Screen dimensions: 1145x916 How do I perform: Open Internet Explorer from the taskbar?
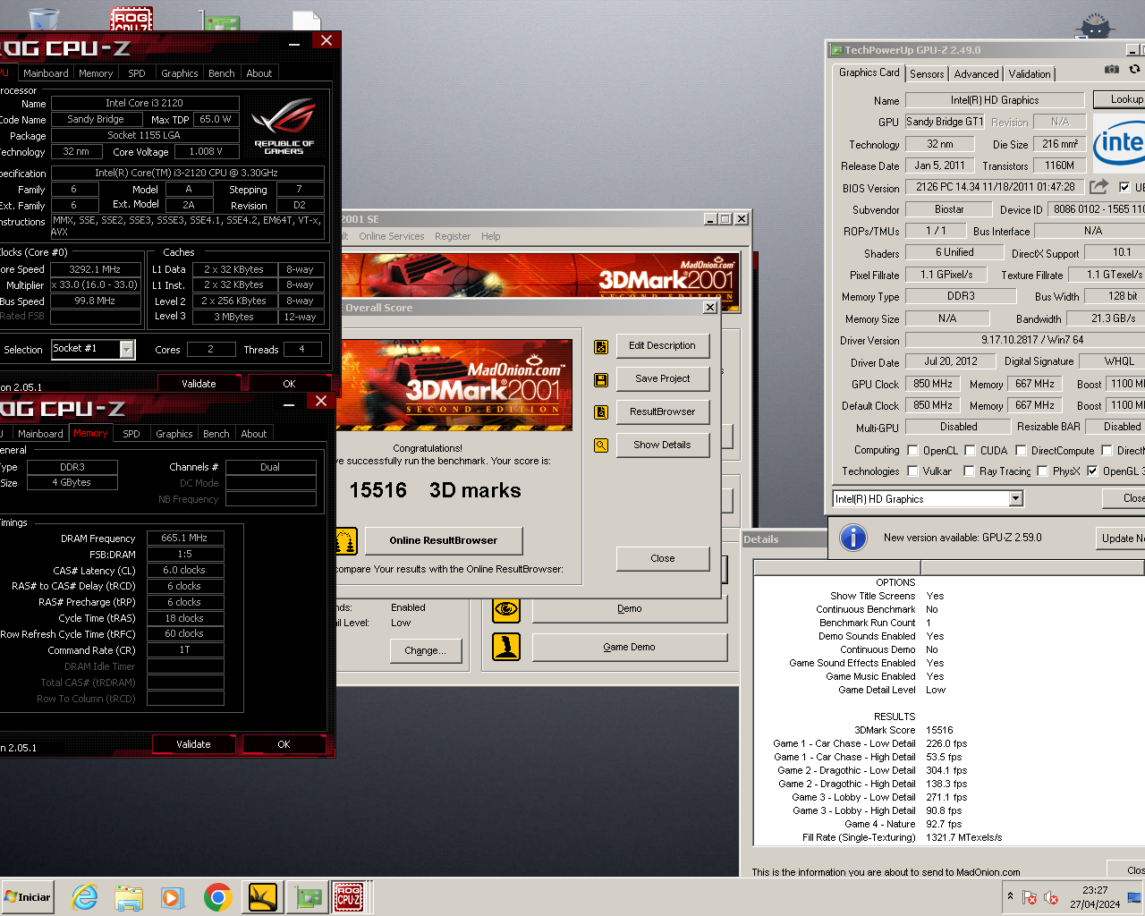[x=85, y=897]
